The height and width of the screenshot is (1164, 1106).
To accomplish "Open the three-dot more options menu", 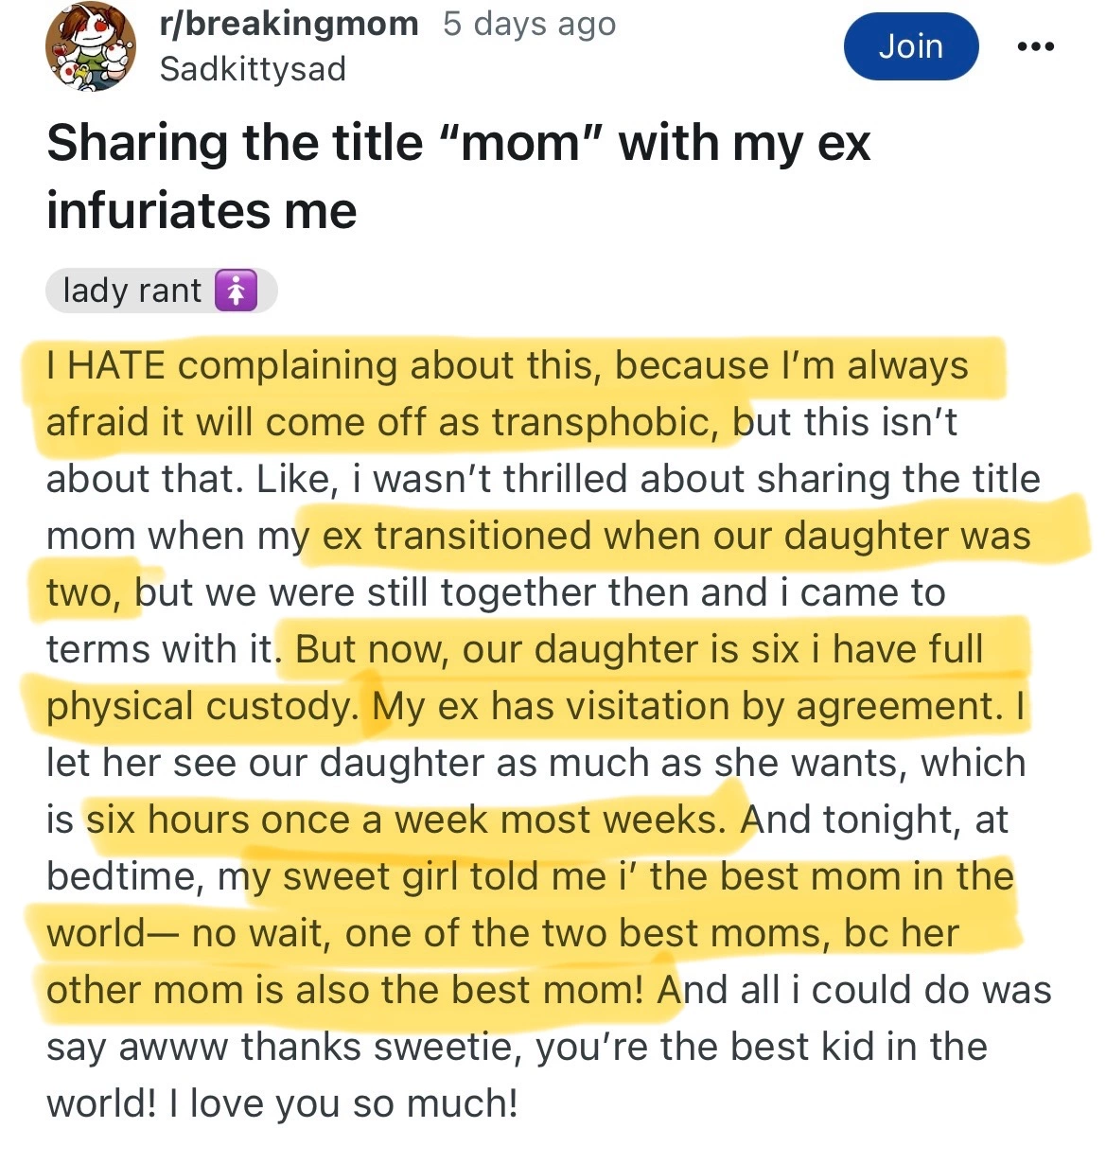I will pos(1036,46).
